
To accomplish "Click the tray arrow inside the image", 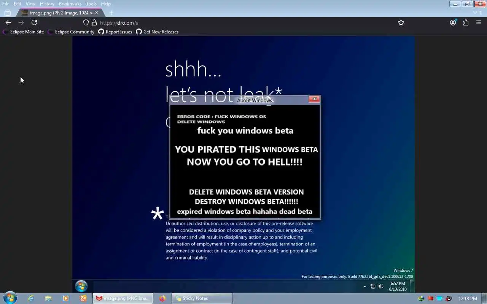I will pyautogui.click(x=364, y=286).
